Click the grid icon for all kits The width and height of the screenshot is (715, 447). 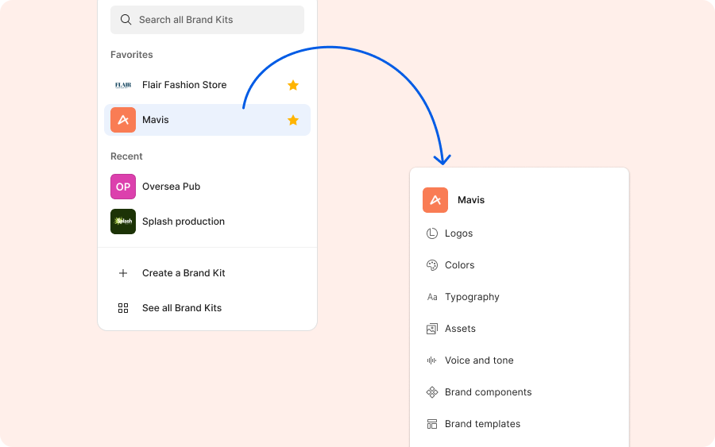(x=123, y=308)
